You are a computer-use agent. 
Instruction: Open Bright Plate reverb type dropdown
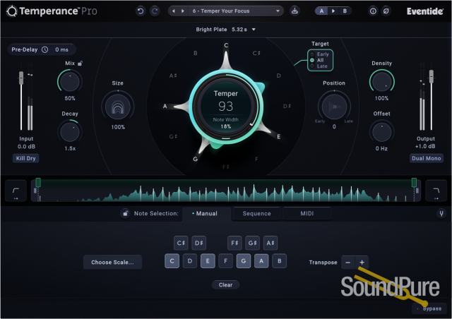coord(226,30)
